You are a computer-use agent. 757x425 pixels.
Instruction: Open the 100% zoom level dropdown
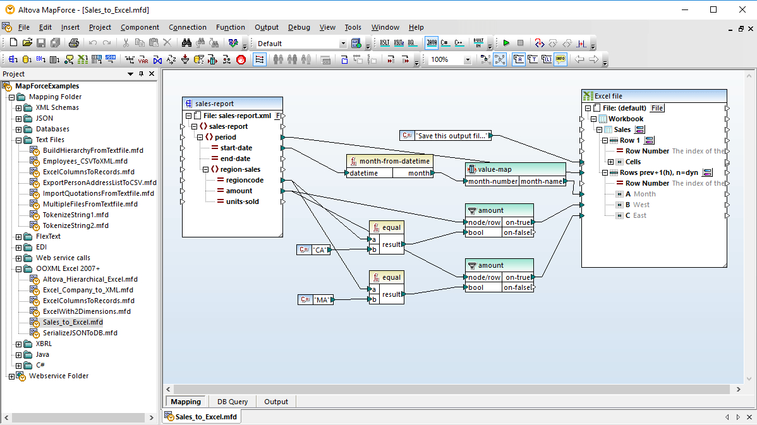[x=467, y=58]
